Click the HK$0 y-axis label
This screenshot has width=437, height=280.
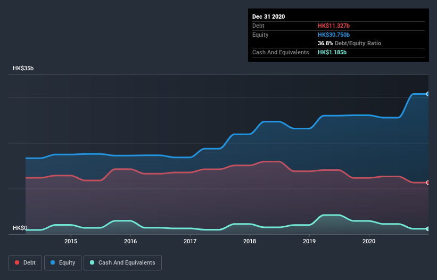pos(20,228)
